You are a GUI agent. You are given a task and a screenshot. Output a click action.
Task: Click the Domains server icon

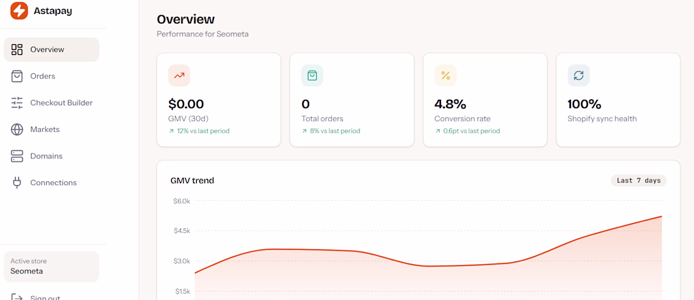point(17,156)
